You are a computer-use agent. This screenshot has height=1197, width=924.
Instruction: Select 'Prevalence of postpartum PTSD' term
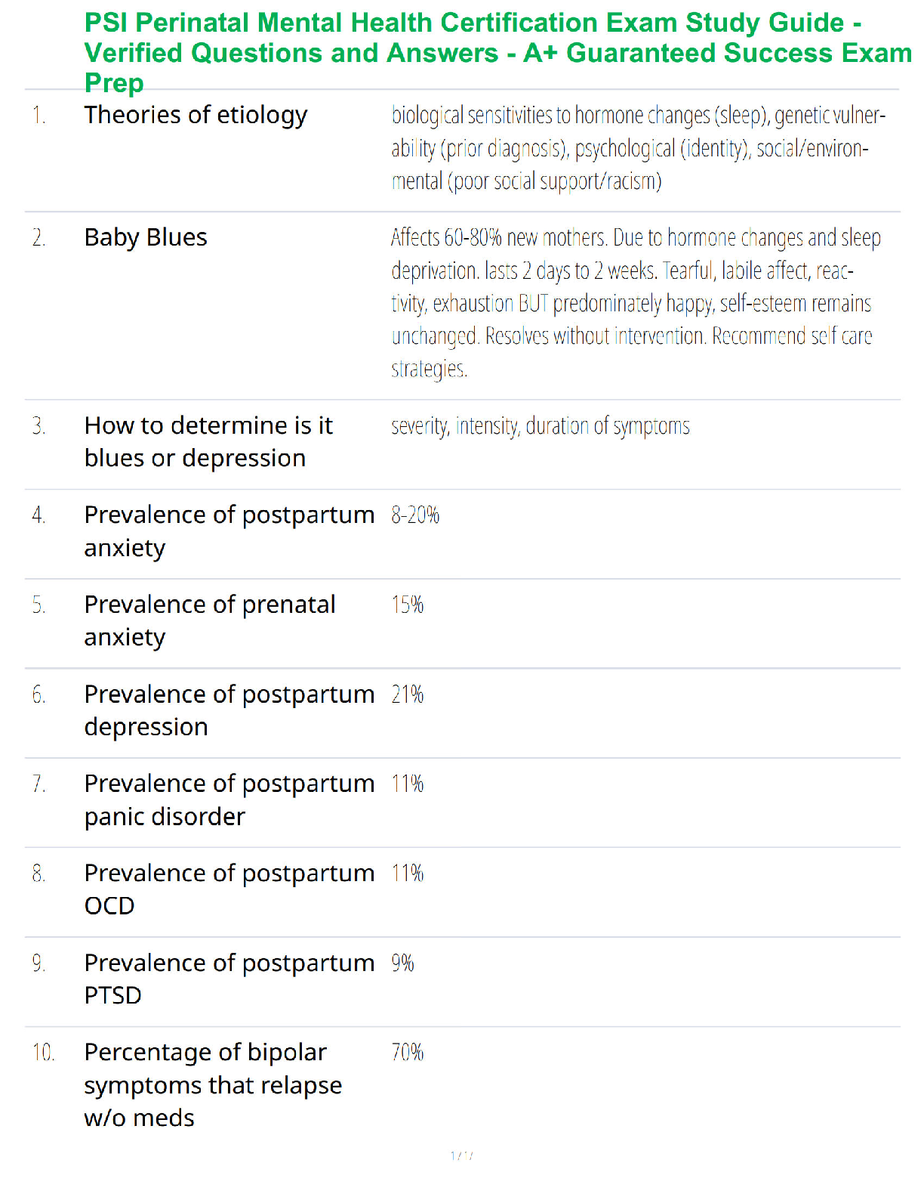[x=229, y=979]
